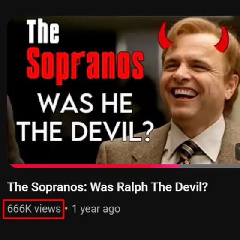The height and width of the screenshot is (240, 240).
Task: Click the 'WAS HE' text on the thumbnail
Action: [x=85, y=103]
